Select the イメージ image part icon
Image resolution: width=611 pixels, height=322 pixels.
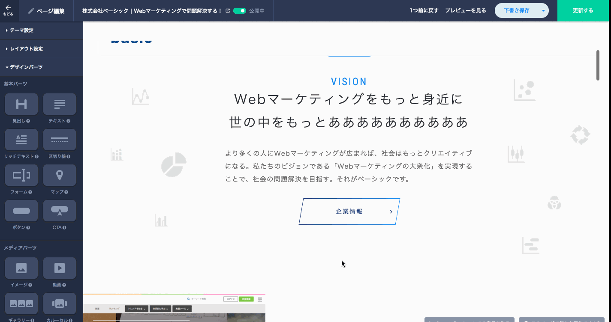(x=21, y=268)
